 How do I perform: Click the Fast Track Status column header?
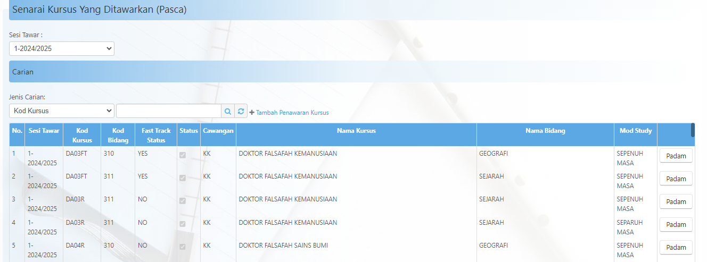click(156, 135)
